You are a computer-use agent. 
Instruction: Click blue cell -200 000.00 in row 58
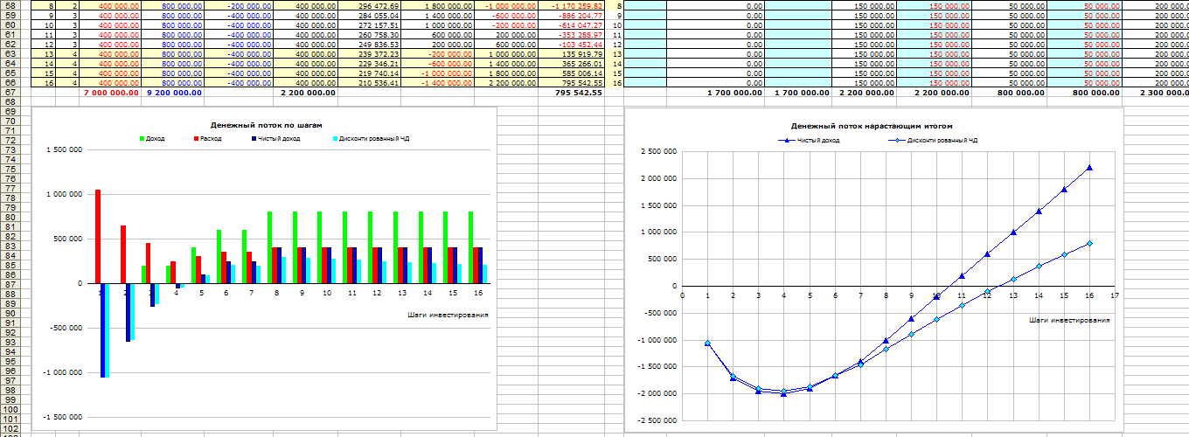pyautogui.click(x=240, y=6)
